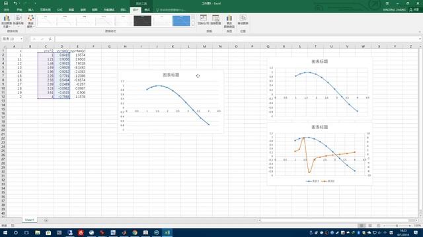Switch to the View tab
Viewport: 423px width, 237px height.
click(95, 10)
